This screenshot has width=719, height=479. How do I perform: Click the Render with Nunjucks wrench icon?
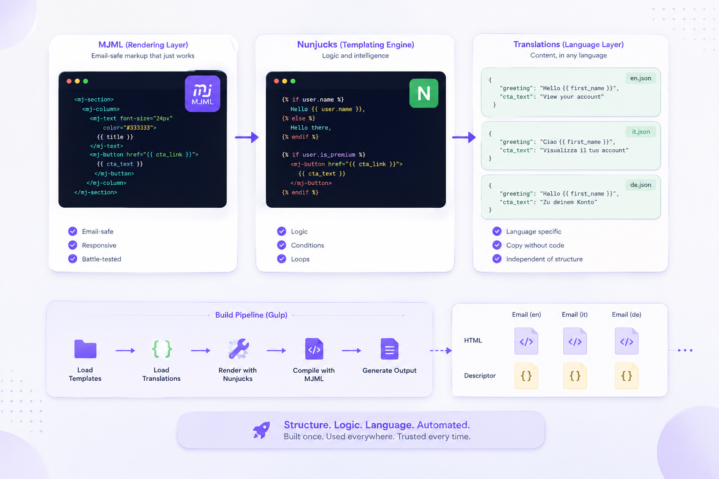pyautogui.click(x=239, y=349)
